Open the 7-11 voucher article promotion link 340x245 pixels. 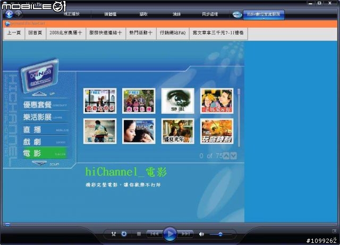[218, 33]
